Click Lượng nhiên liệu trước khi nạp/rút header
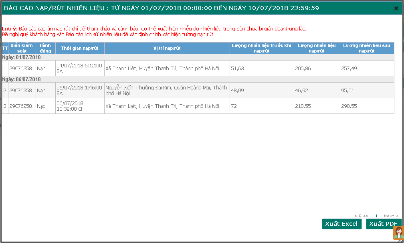 pos(261,48)
